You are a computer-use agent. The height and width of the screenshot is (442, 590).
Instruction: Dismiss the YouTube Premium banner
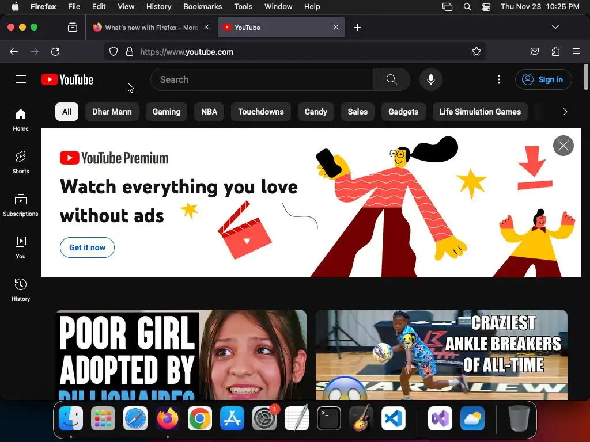(563, 146)
